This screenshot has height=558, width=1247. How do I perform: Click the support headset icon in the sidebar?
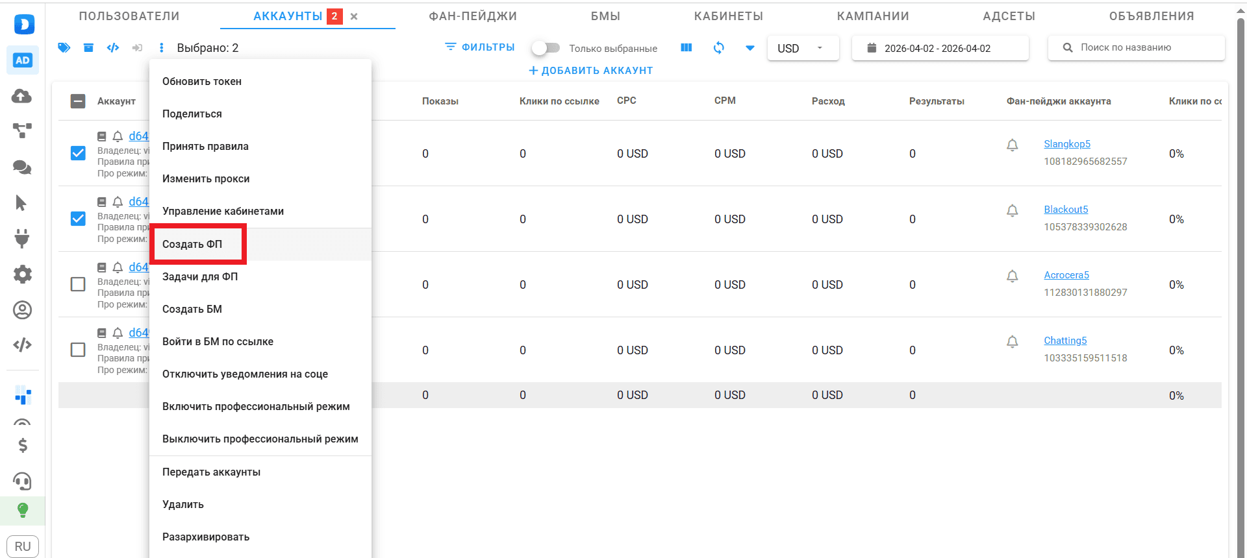(x=22, y=481)
